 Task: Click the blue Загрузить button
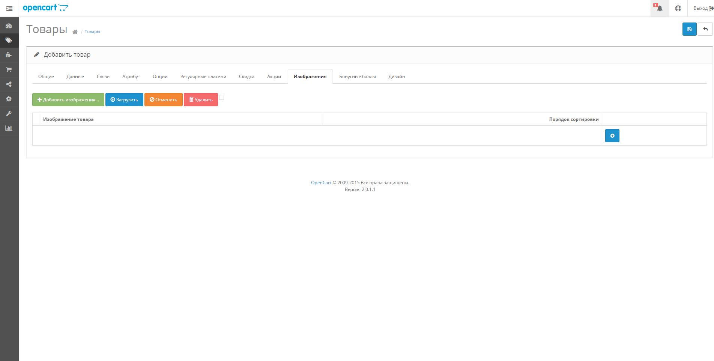pyautogui.click(x=124, y=100)
